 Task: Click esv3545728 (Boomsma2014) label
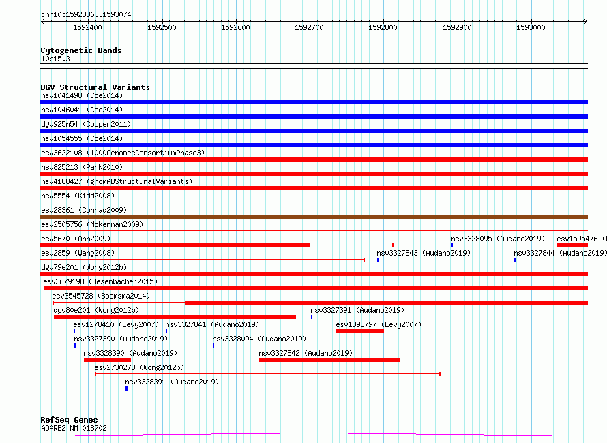[x=101, y=296]
